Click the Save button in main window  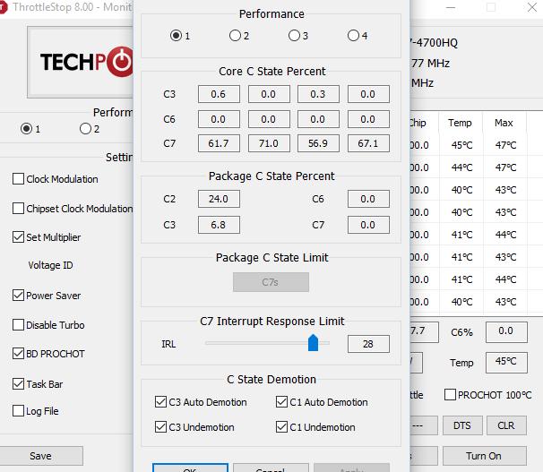tap(41, 456)
